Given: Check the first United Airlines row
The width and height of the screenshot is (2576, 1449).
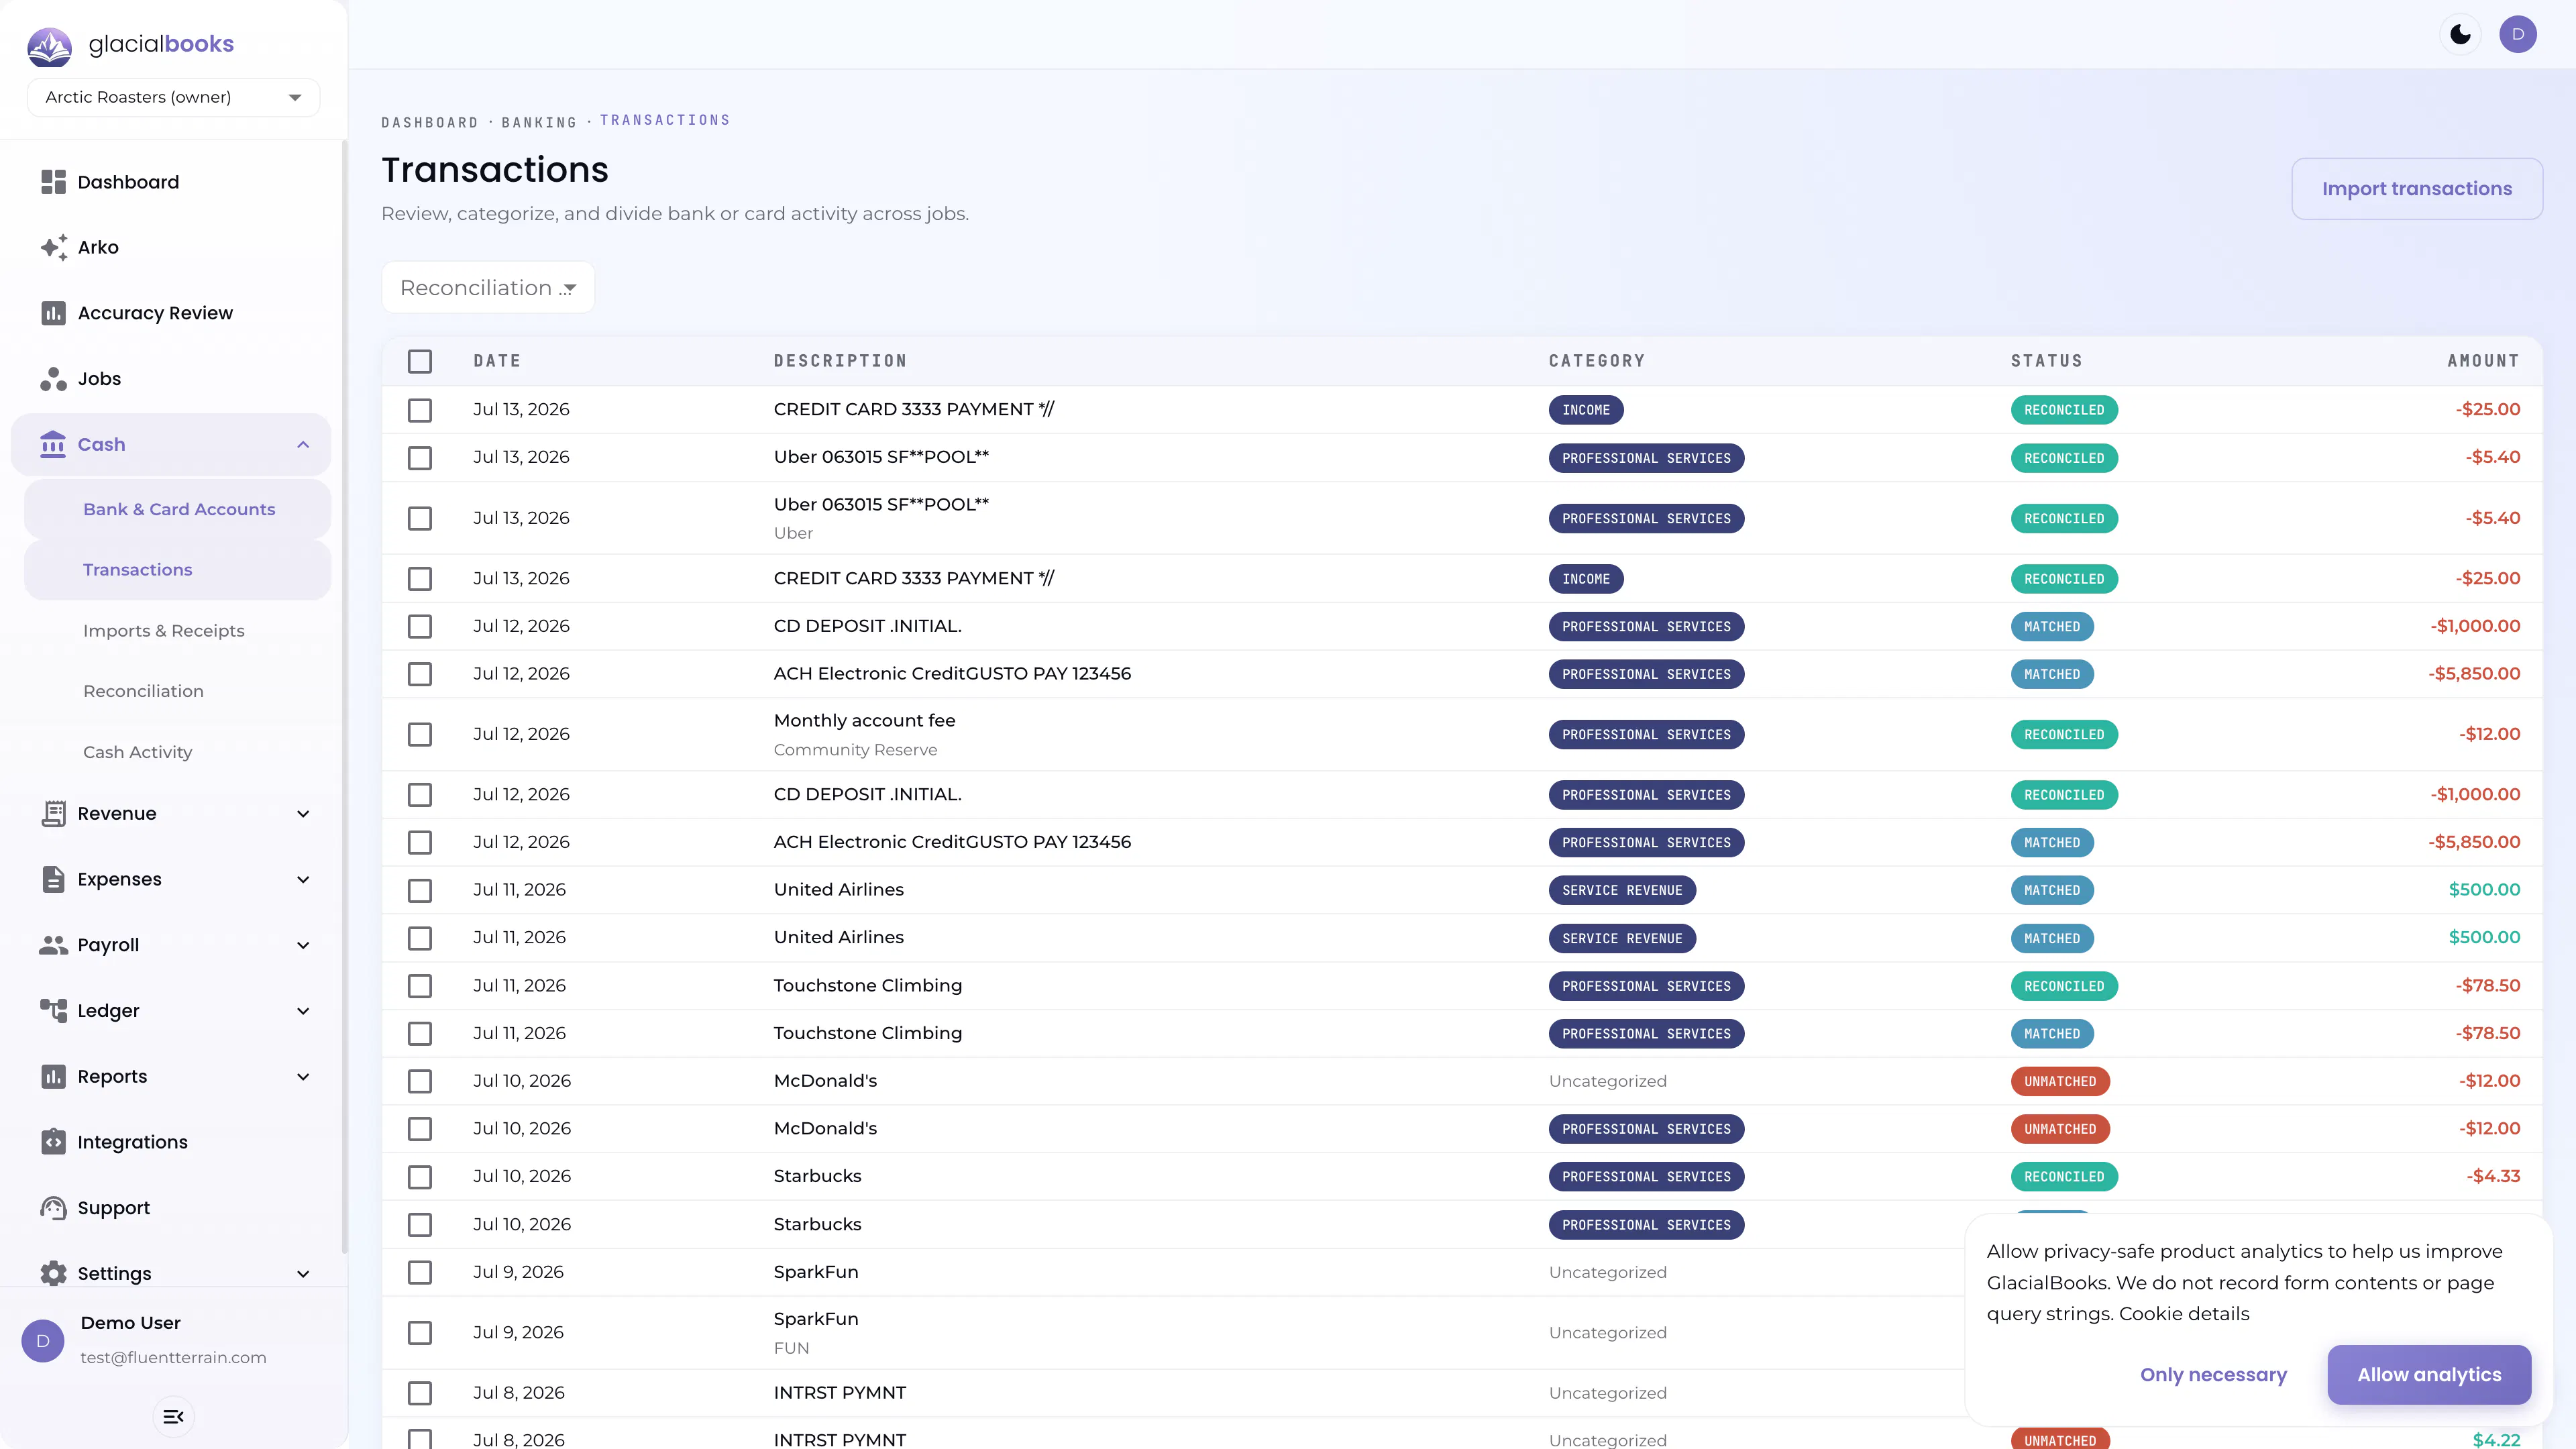Looking at the screenshot, I should (420, 890).
